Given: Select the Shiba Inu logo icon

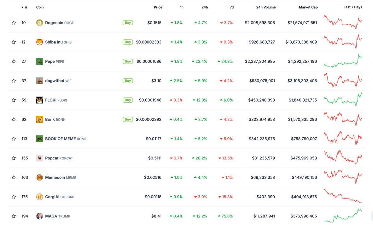Looking at the screenshot, I should point(39,42).
